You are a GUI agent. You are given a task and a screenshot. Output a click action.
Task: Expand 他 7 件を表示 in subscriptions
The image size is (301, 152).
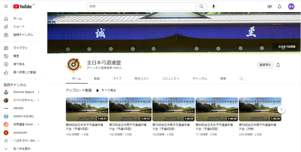22,149
